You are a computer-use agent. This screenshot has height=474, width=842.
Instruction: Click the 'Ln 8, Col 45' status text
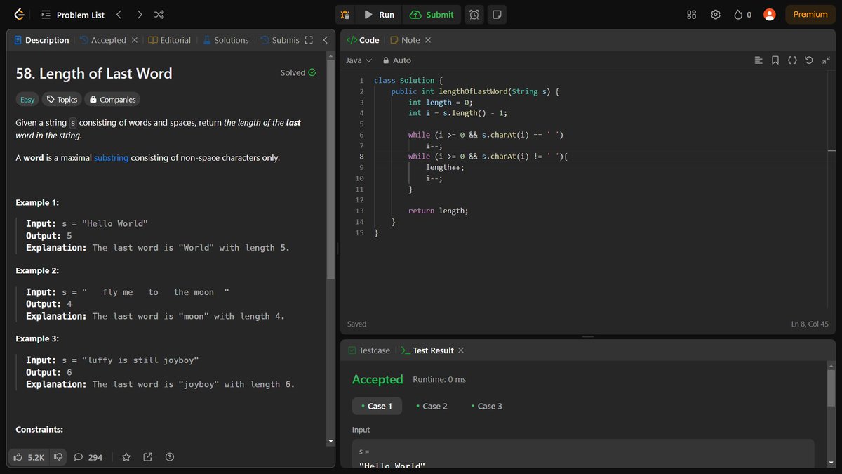click(x=810, y=324)
